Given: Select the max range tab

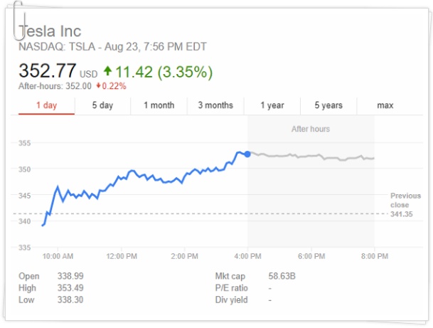Looking at the screenshot, I should pyautogui.click(x=385, y=105).
